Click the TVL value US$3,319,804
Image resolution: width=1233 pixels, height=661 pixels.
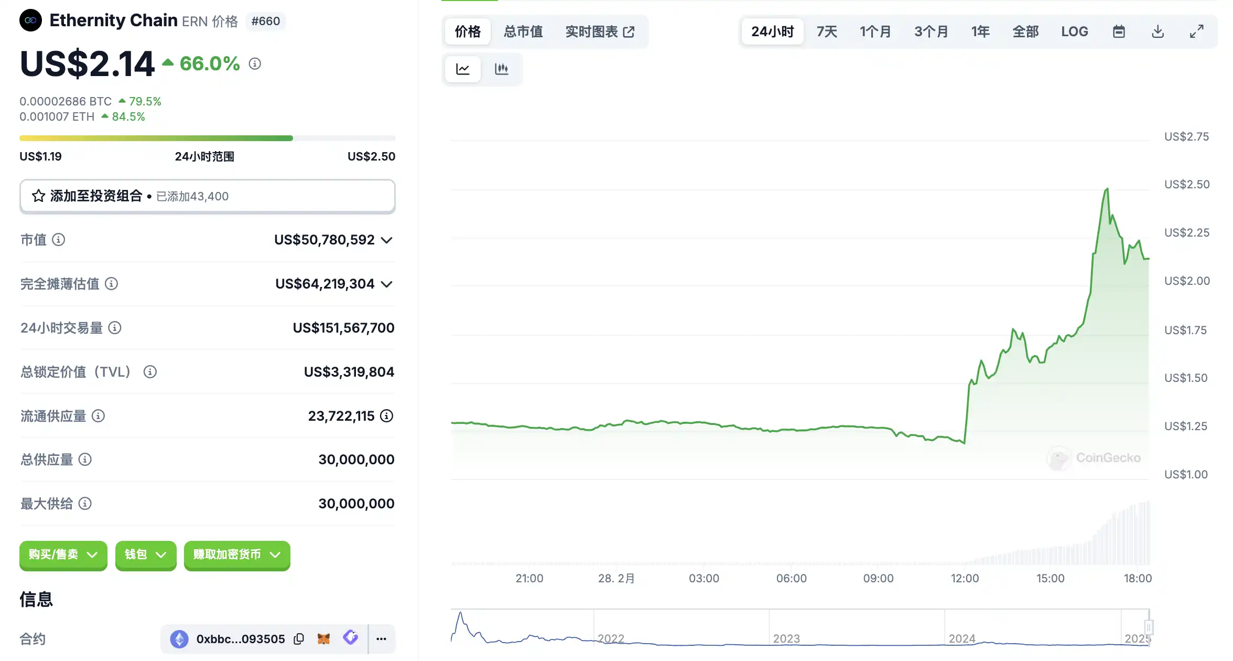tap(349, 372)
